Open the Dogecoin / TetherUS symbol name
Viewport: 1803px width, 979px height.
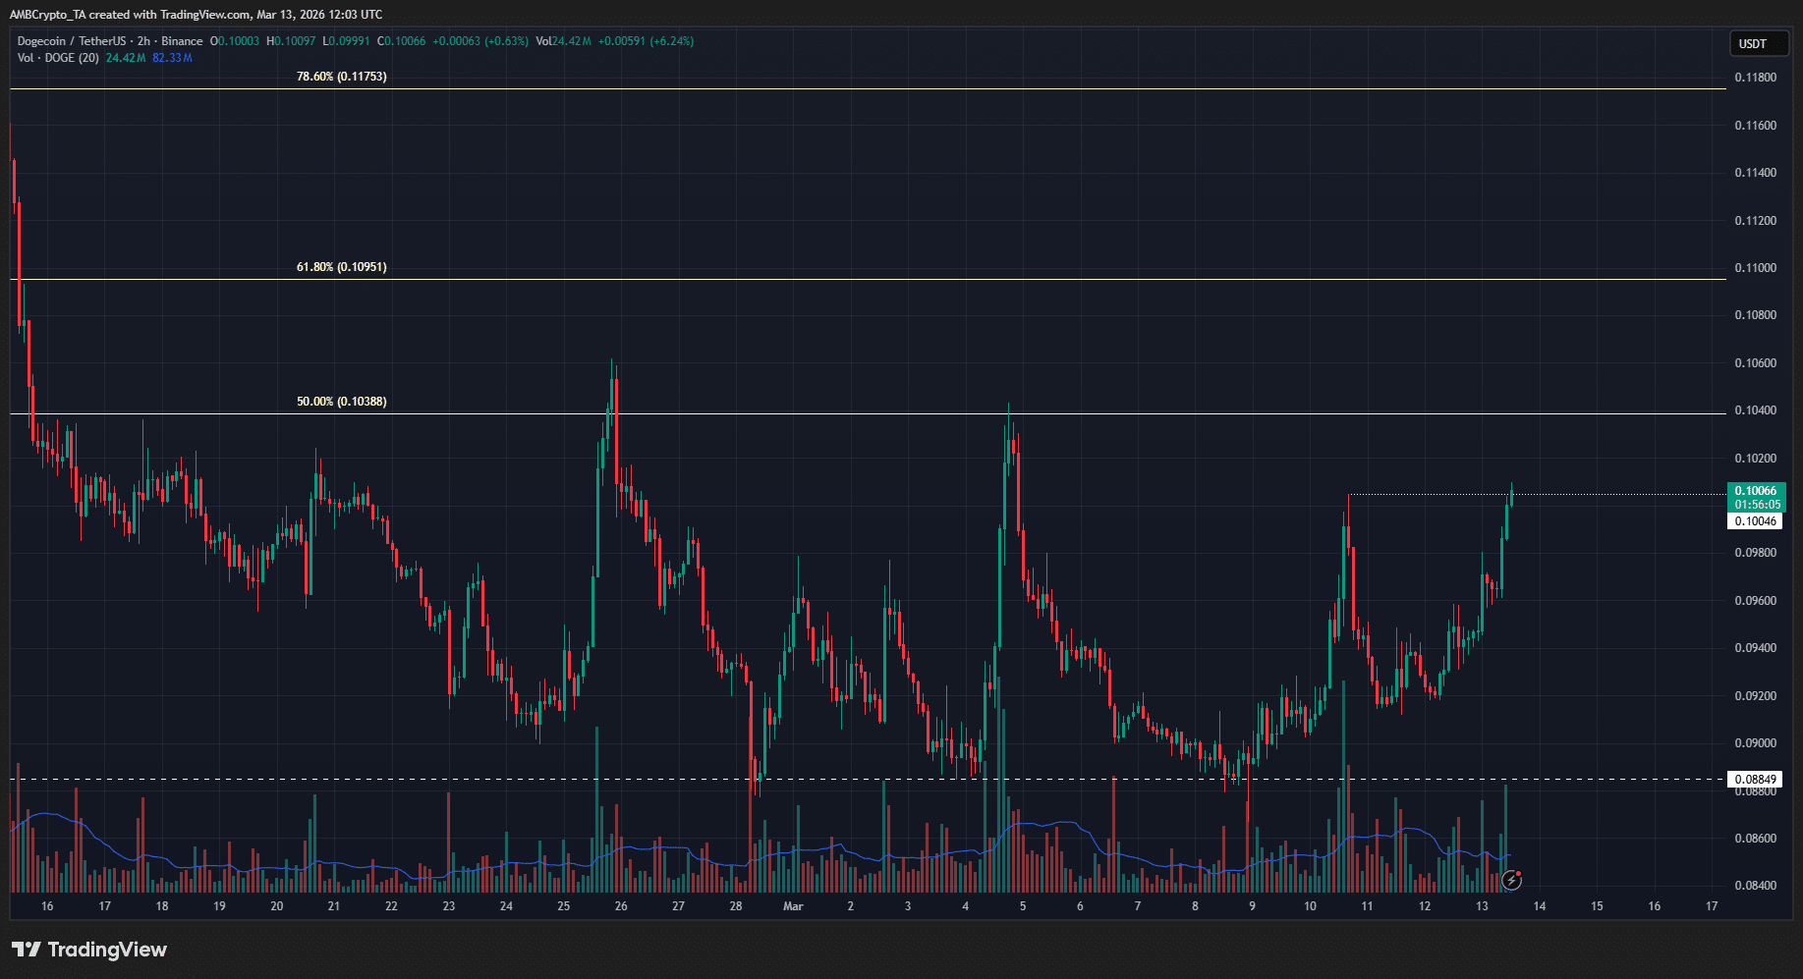pyautogui.click(x=74, y=41)
